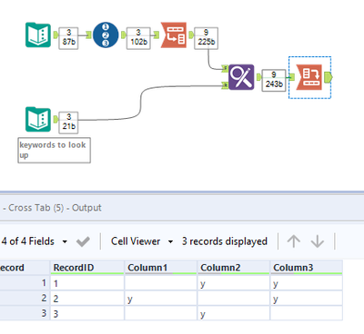The height and width of the screenshot is (334, 364).
Task: Click the Record ID tool input anchor
Action: pyautogui.click(x=88, y=34)
